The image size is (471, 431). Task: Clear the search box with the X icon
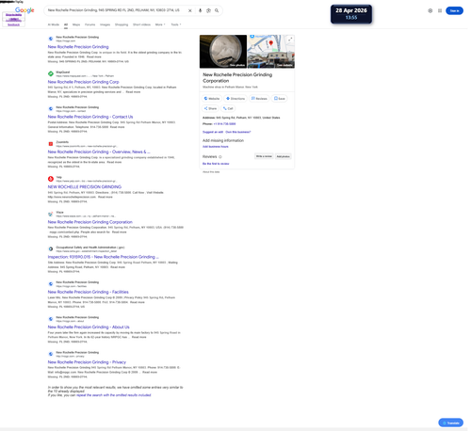tap(190, 10)
